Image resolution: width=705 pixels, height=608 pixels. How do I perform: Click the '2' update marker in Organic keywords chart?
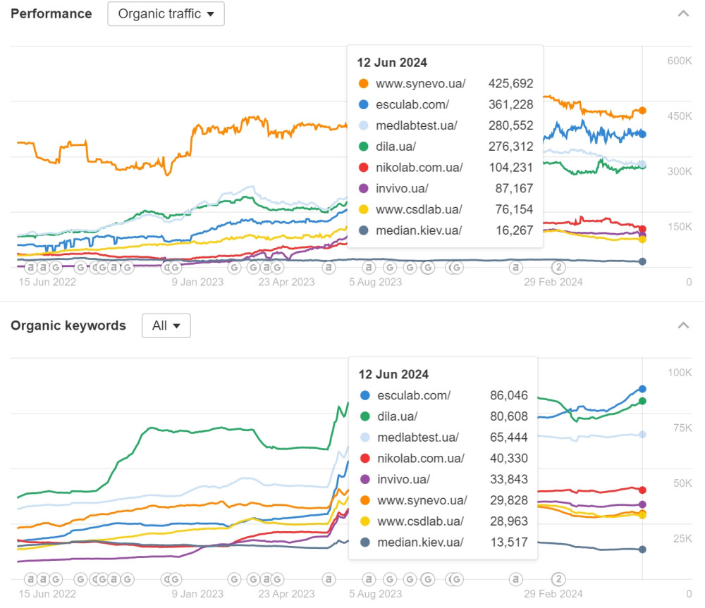click(x=558, y=579)
